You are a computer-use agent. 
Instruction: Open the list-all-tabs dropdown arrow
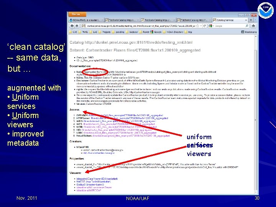point(255,20)
